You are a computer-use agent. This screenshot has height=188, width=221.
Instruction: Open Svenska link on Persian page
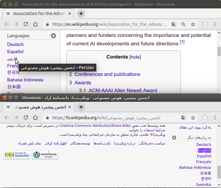click(203, 184)
